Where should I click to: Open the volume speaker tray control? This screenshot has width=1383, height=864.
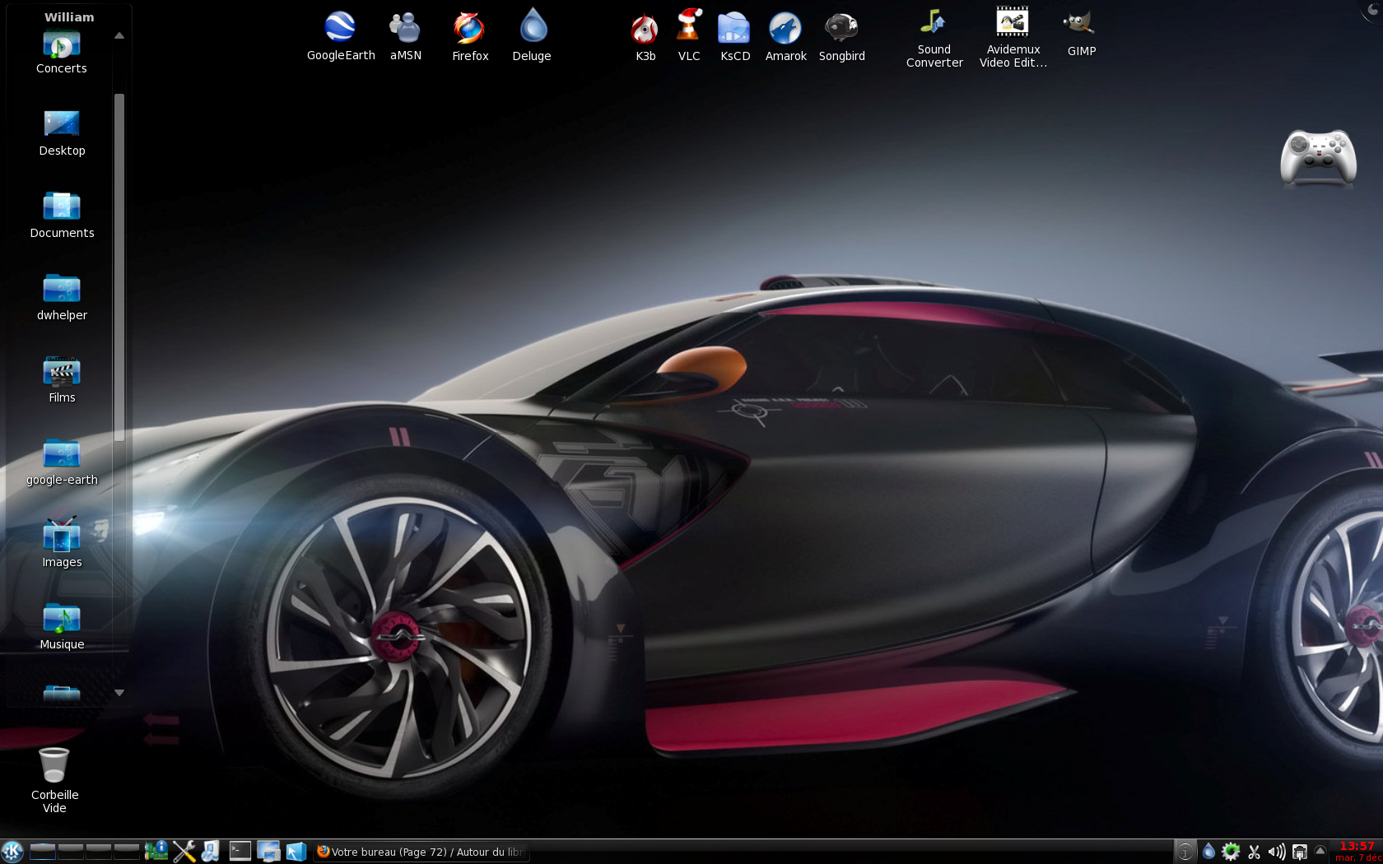coord(1276,852)
